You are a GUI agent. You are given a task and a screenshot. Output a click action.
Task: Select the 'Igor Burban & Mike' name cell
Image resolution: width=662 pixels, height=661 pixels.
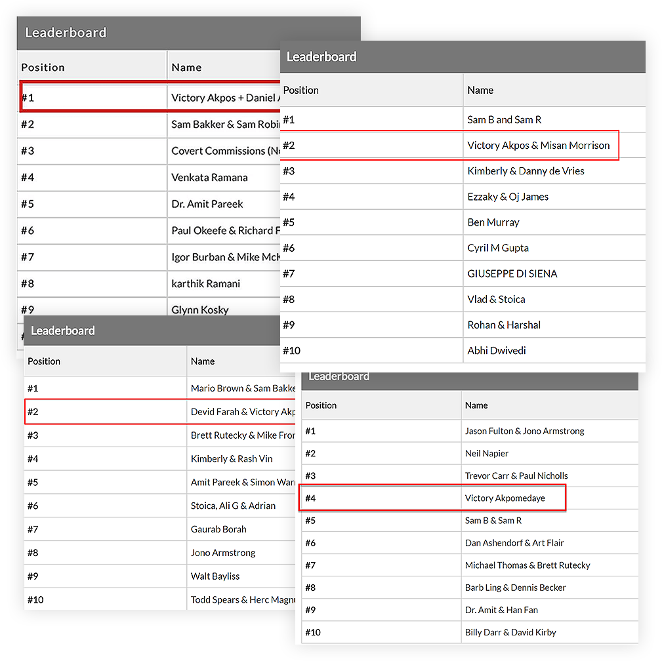tap(224, 257)
